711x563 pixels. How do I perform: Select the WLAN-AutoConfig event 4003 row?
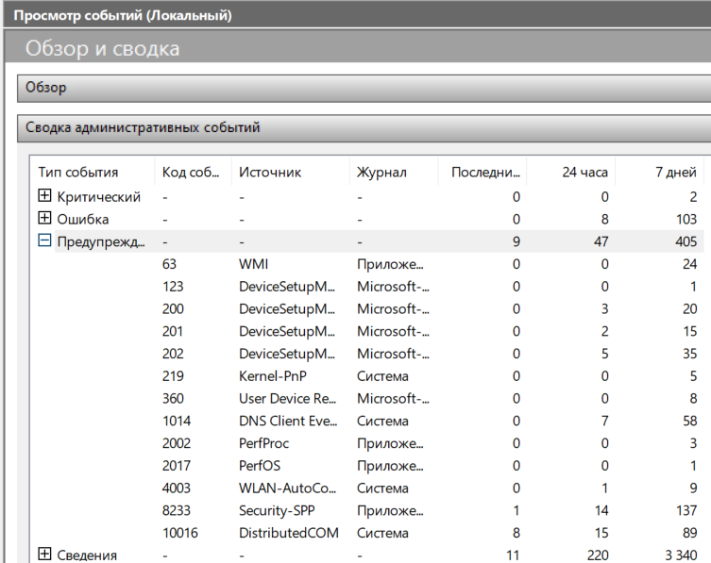coord(286,488)
